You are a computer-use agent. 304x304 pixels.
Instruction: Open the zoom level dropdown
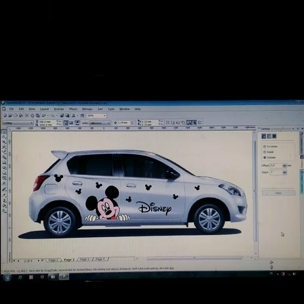pos(104,116)
